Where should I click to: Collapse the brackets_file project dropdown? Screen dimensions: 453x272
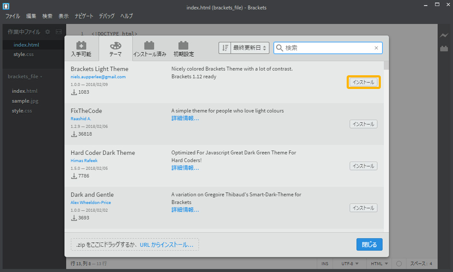click(26, 77)
